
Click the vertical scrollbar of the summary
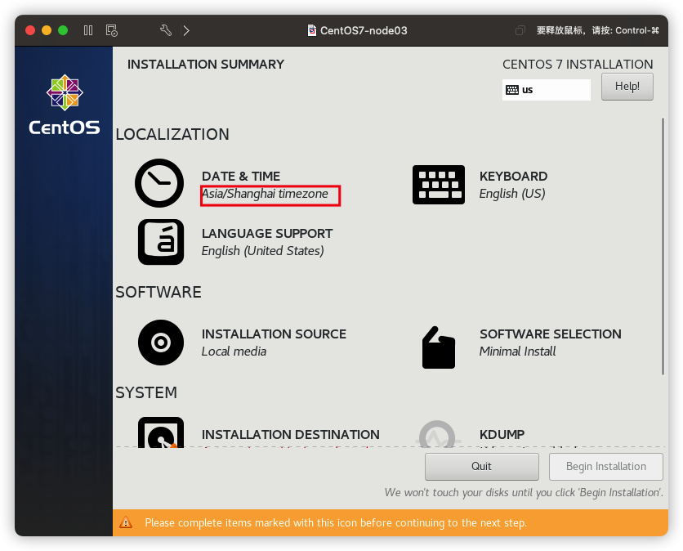pos(663,246)
